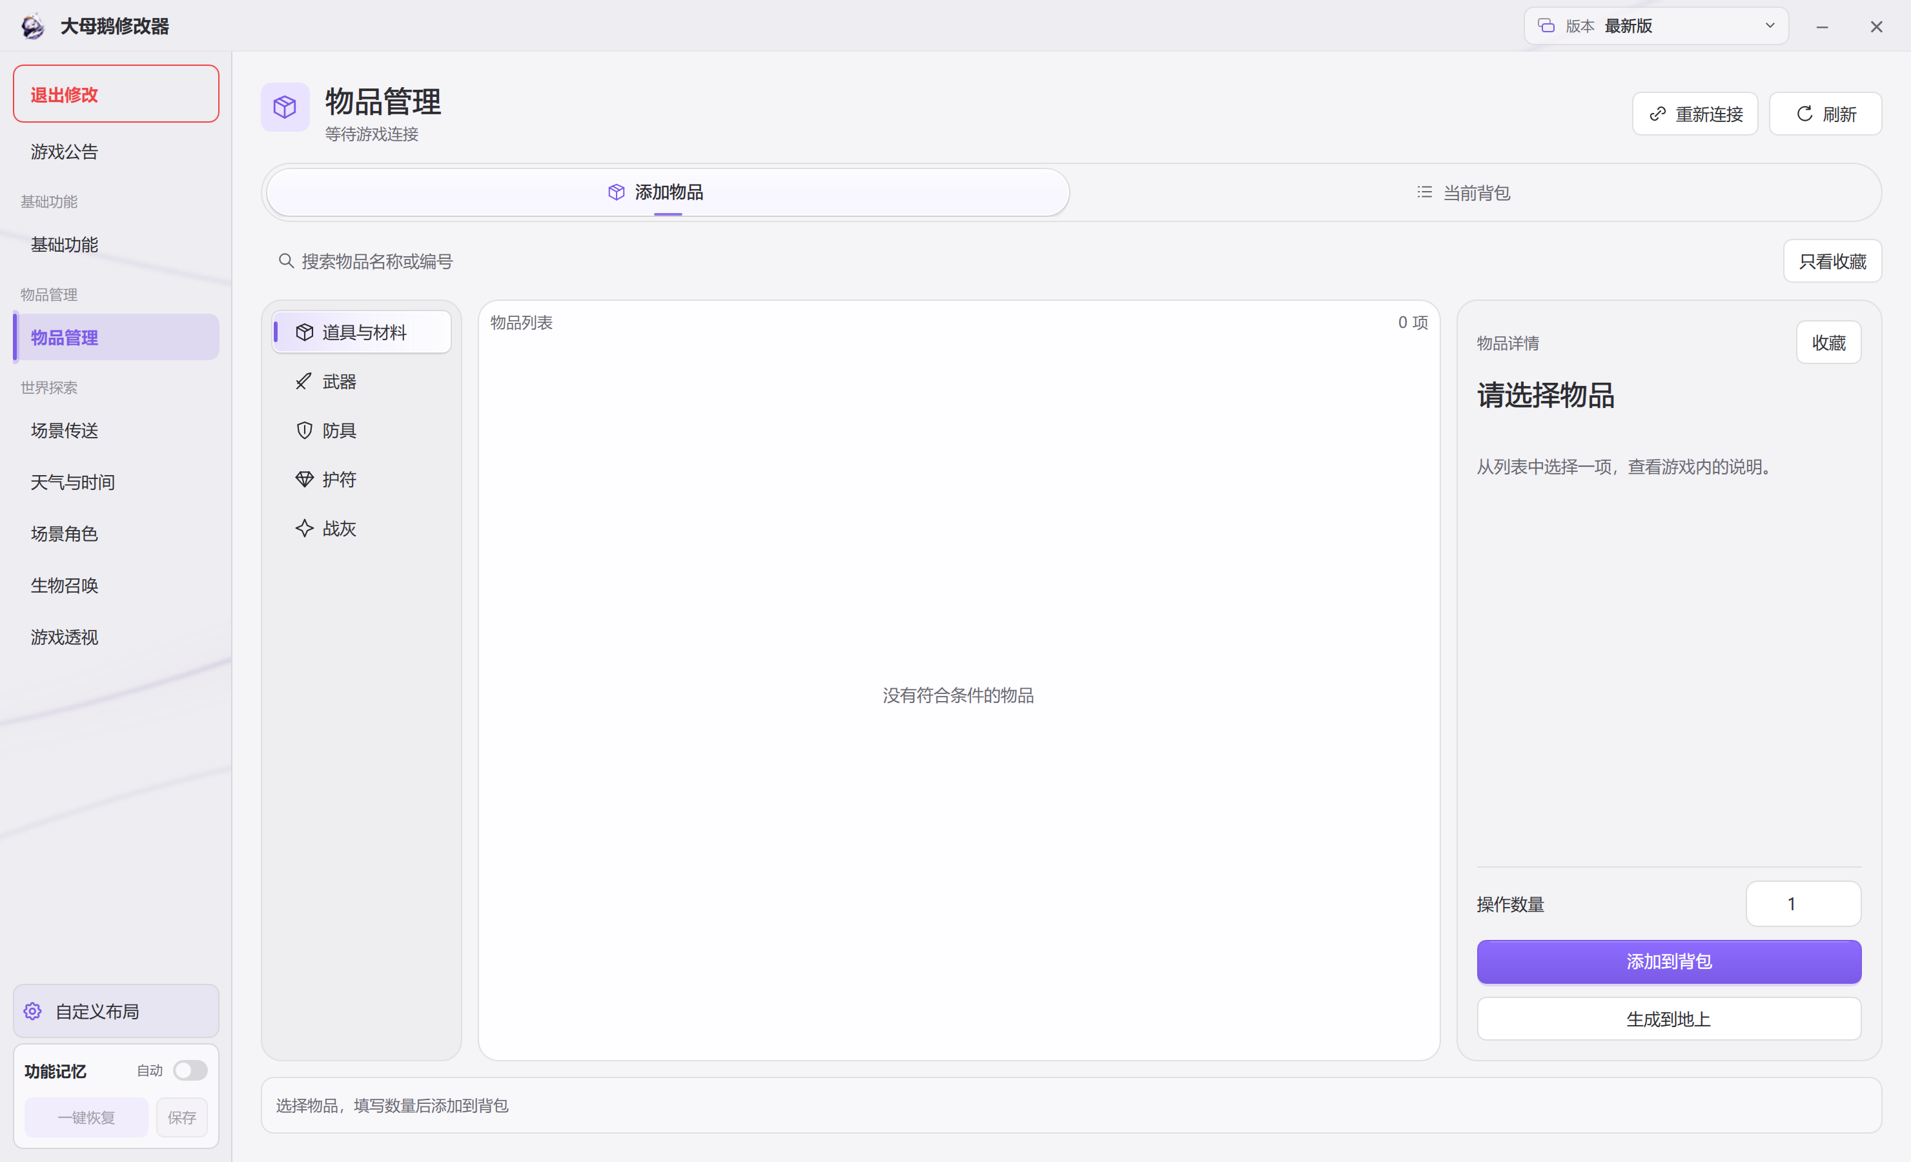
Task: Click the version stack icon in title bar
Action: pyautogui.click(x=1546, y=26)
